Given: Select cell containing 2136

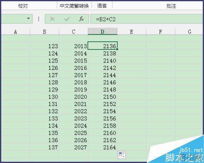Looking at the screenshot, I should (102, 46).
